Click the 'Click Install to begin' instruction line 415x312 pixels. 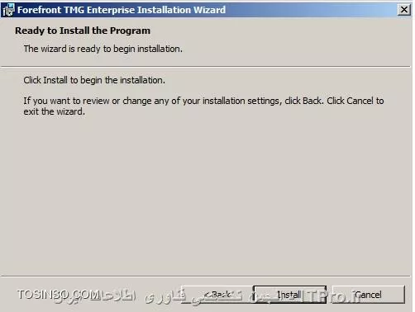[x=94, y=80]
